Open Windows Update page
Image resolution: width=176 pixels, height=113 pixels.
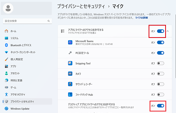click(27, 108)
